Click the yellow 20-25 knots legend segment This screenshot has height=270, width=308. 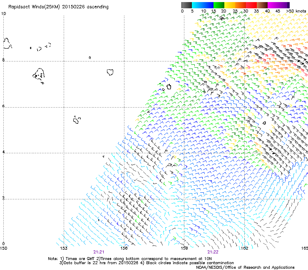pyautogui.click(x=230, y=5)
